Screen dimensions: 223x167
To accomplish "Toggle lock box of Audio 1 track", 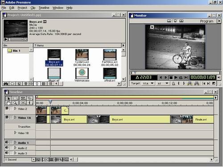I will [x=11, y=143].
